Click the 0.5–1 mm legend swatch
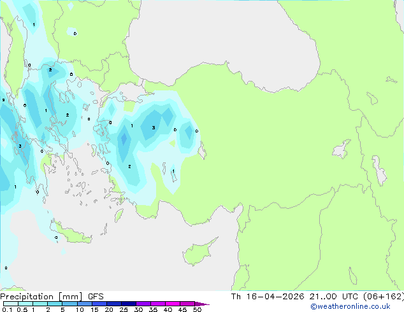404x312 pixels. click(25, 304)
